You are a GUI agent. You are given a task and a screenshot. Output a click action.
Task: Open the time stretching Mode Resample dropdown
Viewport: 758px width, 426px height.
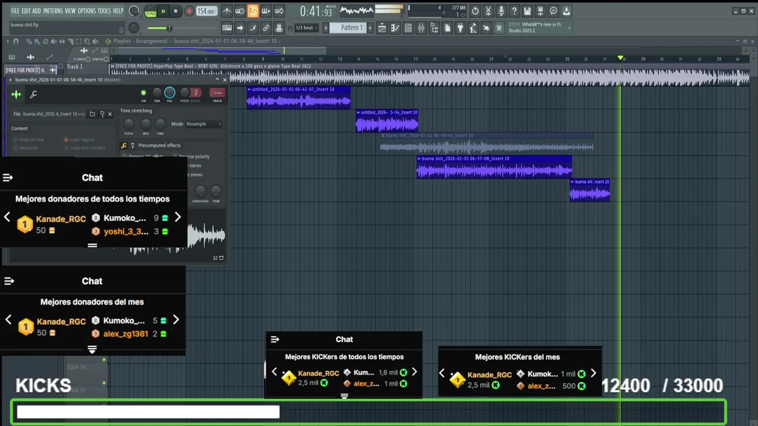coord(203,124)
